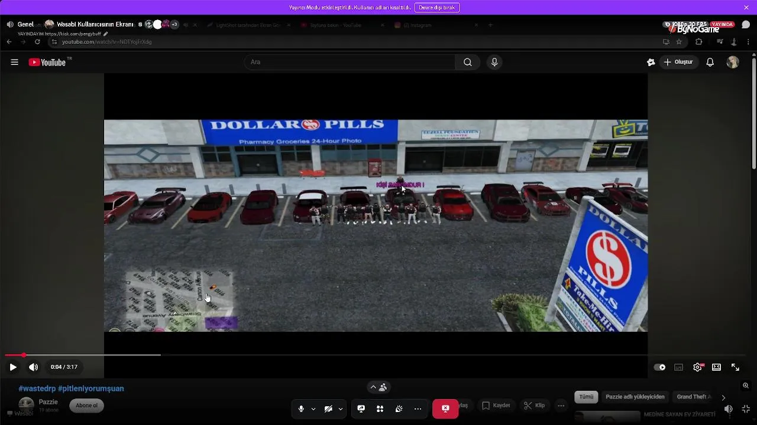
Task: Select Pazzie adlı yükleyiciden chip
Action: [x=635, y=397]
